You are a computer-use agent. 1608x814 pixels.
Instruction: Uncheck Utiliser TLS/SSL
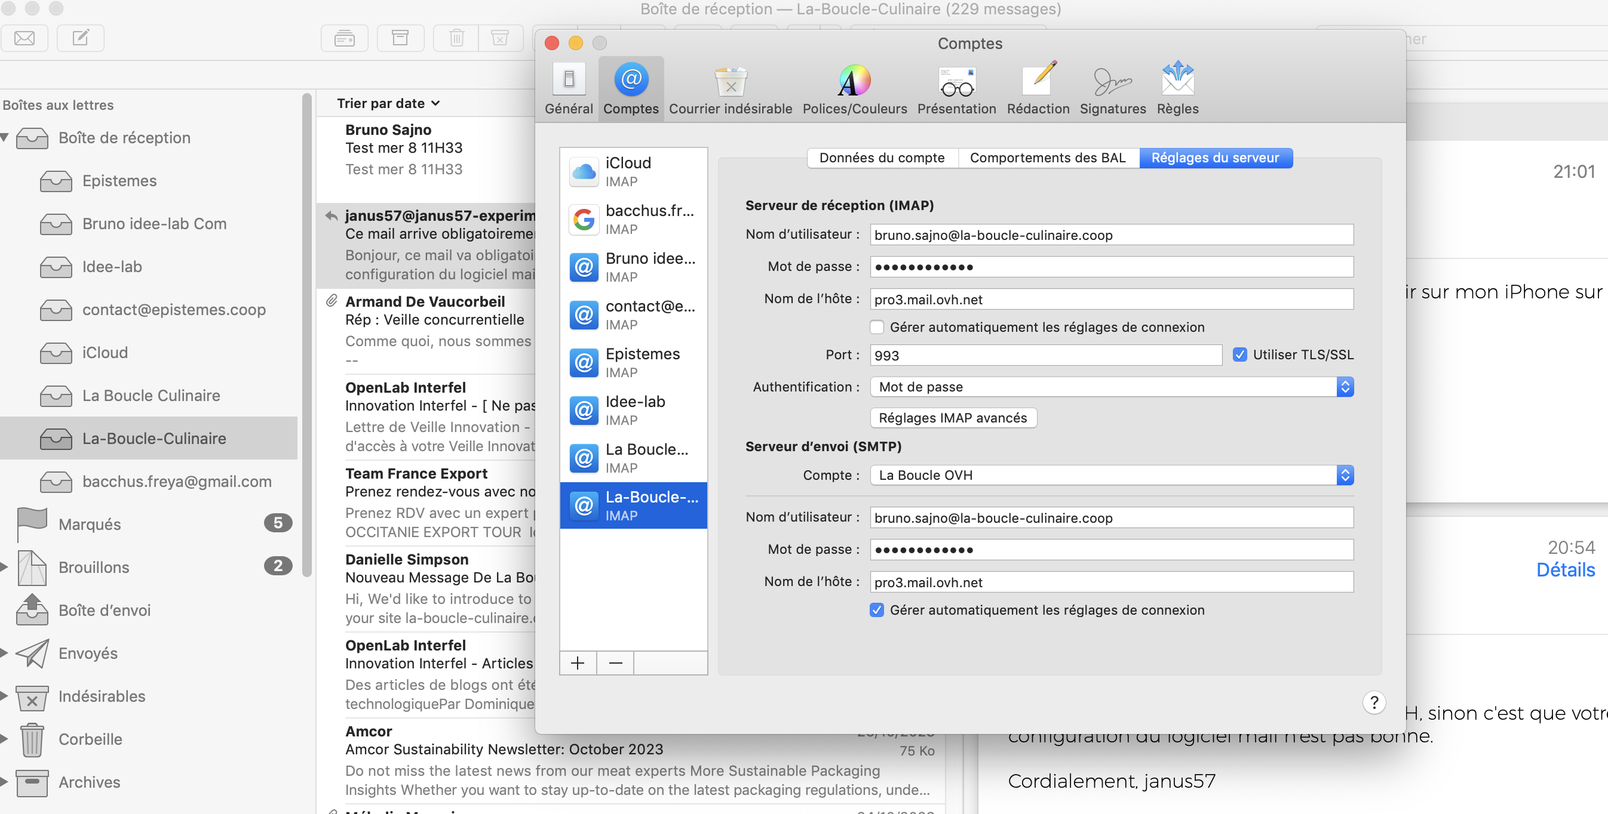point(1239,355)
